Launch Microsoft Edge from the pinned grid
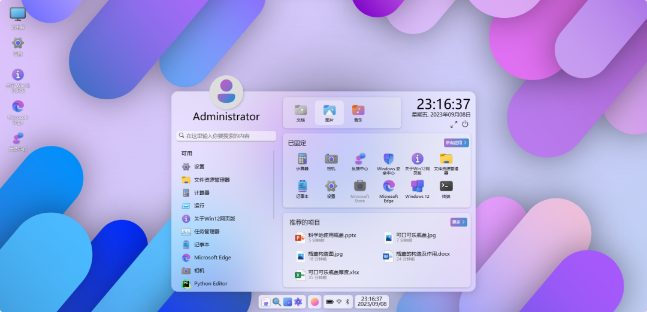 [389, 191]
